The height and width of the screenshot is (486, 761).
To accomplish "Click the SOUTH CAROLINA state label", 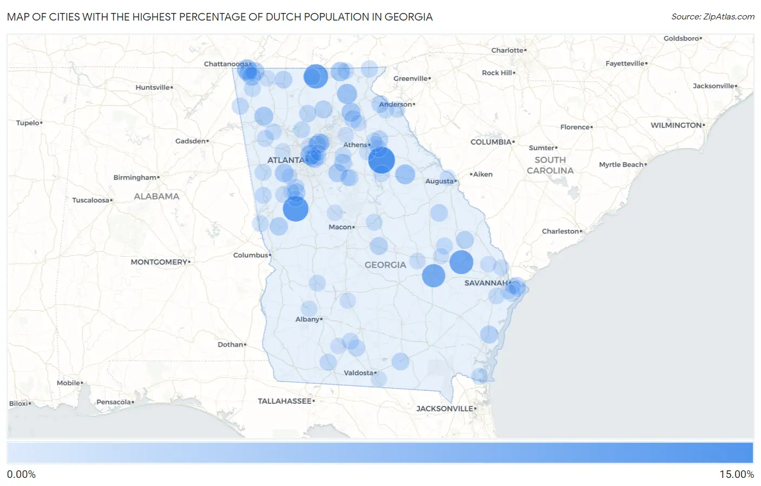I will pos(550,165).
